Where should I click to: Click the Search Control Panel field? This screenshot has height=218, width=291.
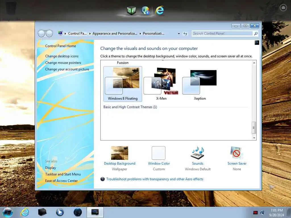222,33
